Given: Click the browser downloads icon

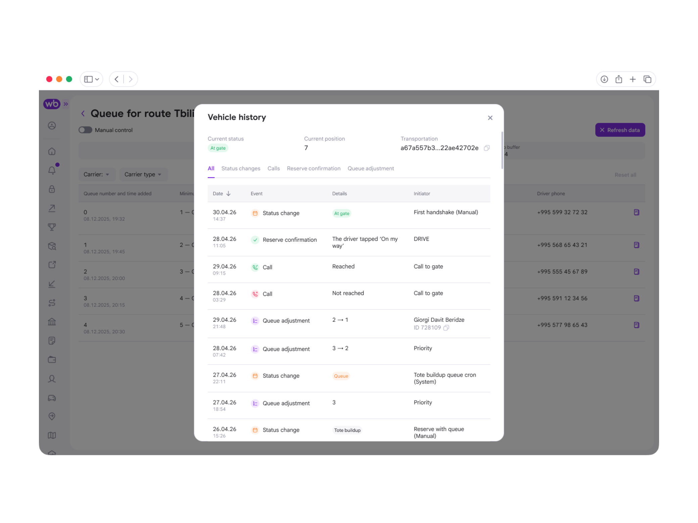Looking at the screenshot, I should (x=604, y=79).
